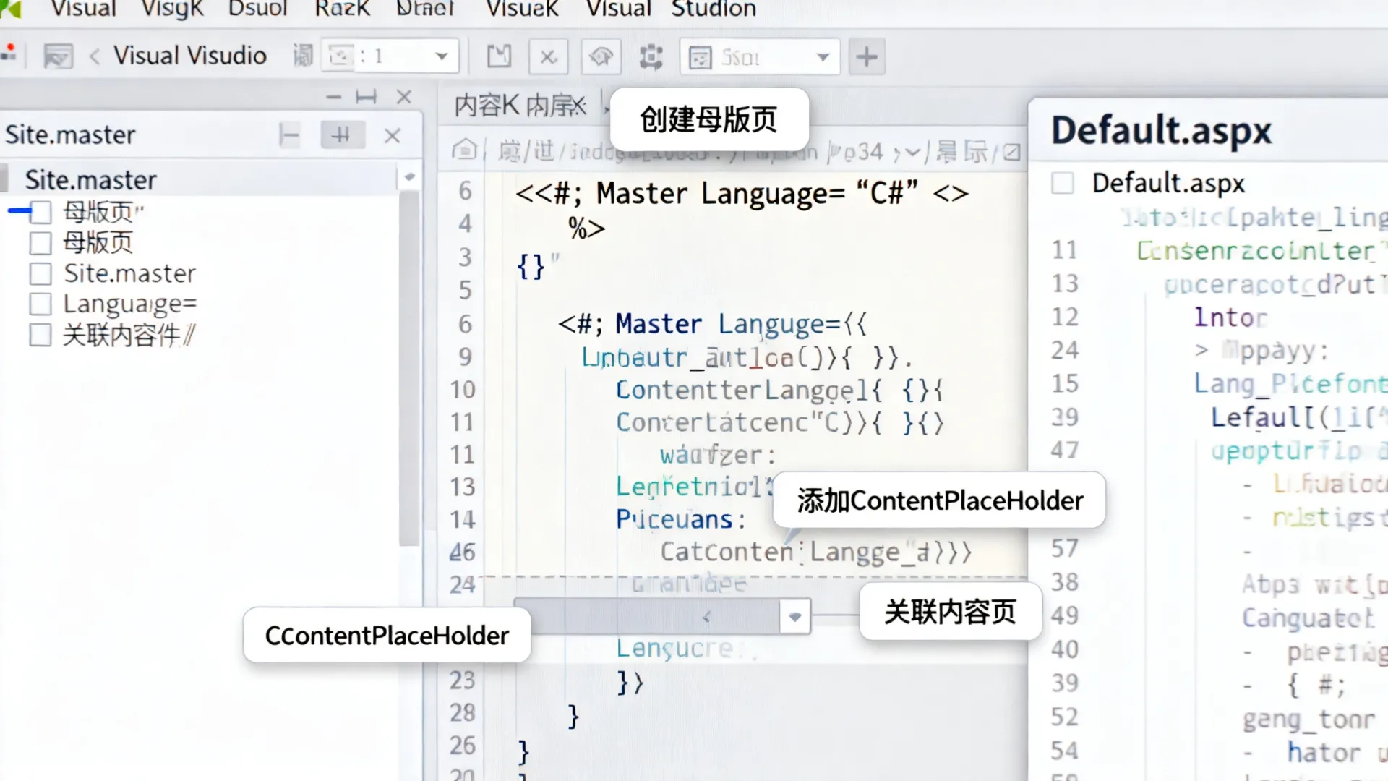Click the dash icon above Site.master panel
1388x781 pixels.
pos(333,97)
